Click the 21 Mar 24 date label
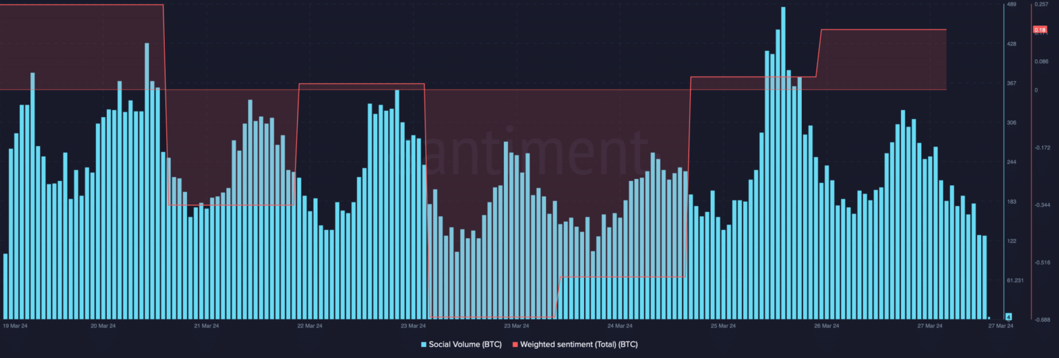The image size is (1059, 358). [206, 326]
